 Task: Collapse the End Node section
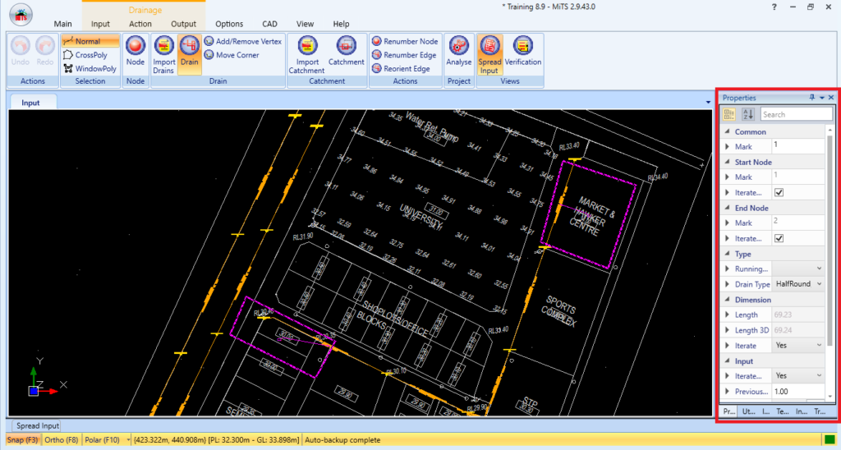(x=728, y=208)
